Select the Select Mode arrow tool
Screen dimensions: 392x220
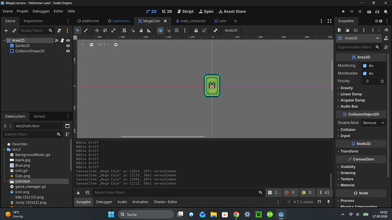(77, 31)
